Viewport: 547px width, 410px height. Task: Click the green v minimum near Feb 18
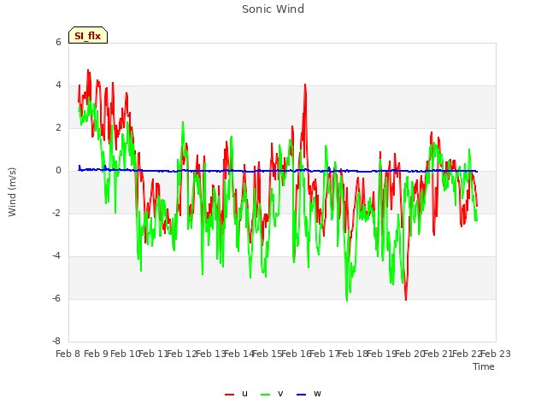pyautogui.click(x=347, y=300)
